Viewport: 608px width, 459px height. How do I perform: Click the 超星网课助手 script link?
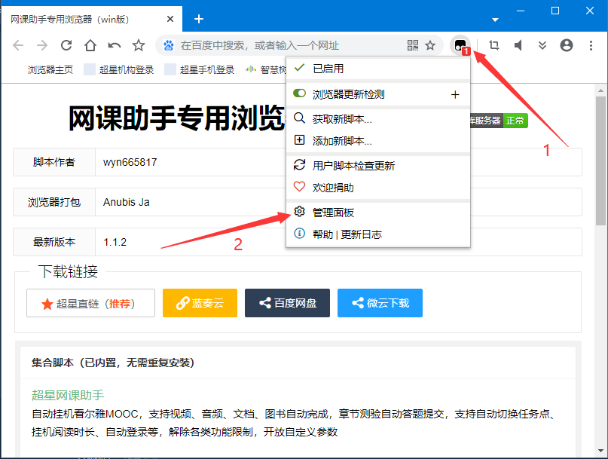68,396
